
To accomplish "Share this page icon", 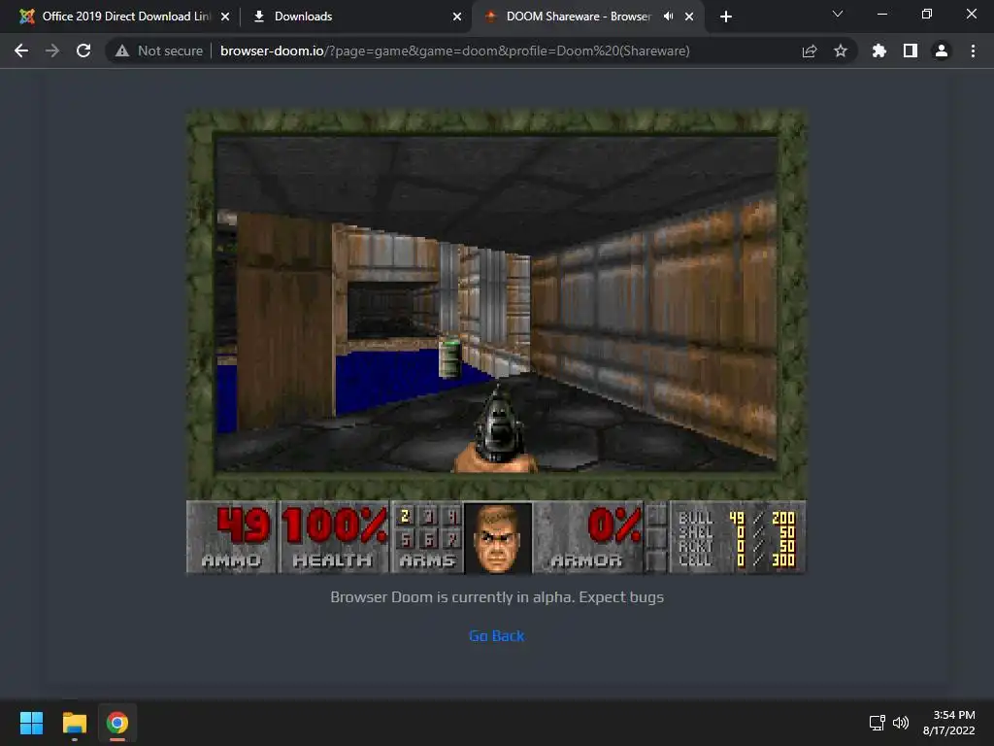I will (x=810, y=51).
